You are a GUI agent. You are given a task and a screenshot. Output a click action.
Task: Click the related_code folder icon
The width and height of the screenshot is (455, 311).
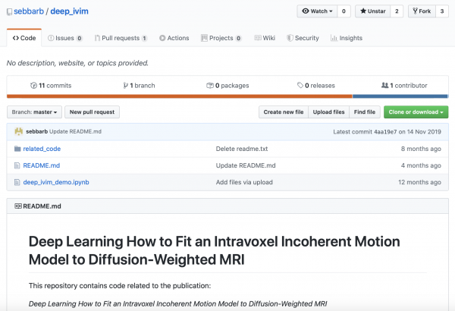[17, 149]
